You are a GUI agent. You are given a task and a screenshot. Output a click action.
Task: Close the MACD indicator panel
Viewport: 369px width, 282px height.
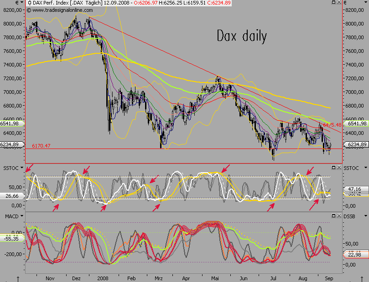(339, 215)
